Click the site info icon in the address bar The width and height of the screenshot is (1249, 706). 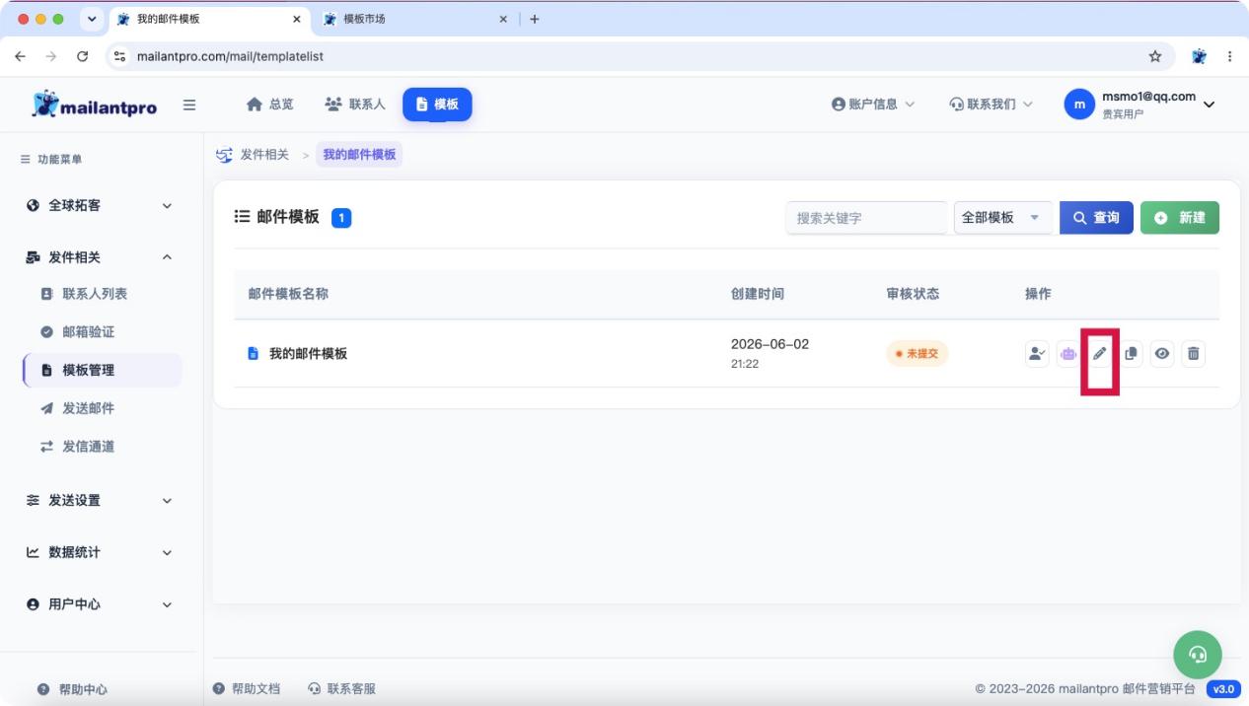[x=120, y=56]
